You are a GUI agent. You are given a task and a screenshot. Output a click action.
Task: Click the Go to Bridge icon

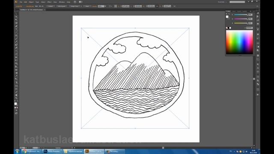coord(75,2)
